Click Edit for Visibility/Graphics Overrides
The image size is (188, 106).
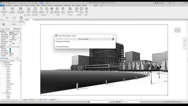[14, 36]
